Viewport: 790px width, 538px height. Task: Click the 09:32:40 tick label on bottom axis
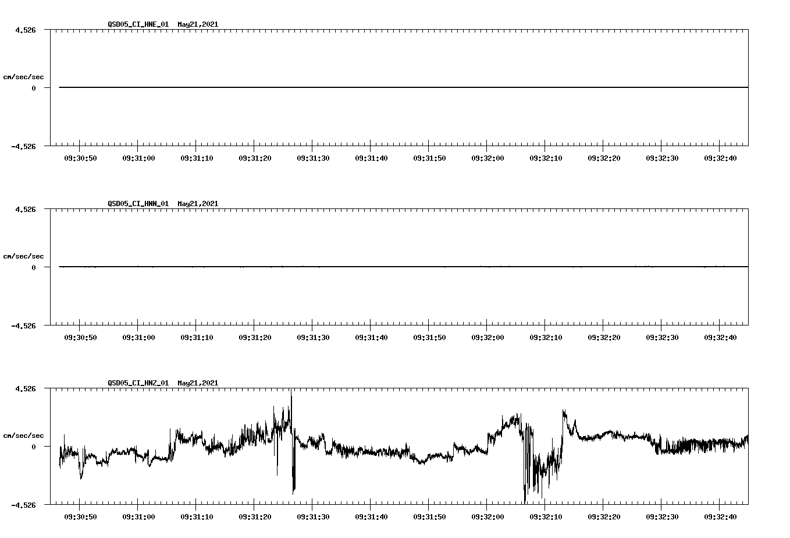pyautogui.click(x=720, y=516)
